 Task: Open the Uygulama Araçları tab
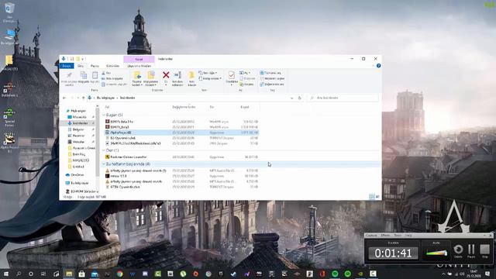coord(139,66)
